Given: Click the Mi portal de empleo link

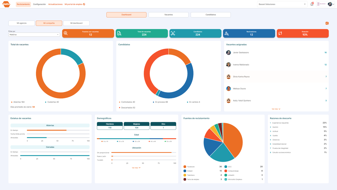Looking at the screenshot, I should point(74,4).
